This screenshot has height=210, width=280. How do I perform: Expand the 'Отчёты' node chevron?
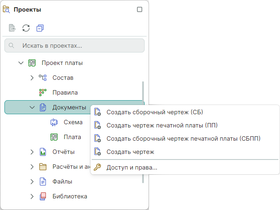[32, 152]
